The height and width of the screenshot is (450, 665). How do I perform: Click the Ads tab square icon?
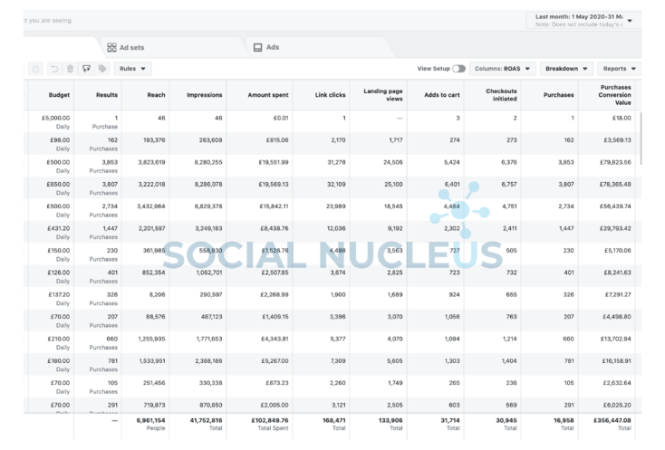[258, 47]
